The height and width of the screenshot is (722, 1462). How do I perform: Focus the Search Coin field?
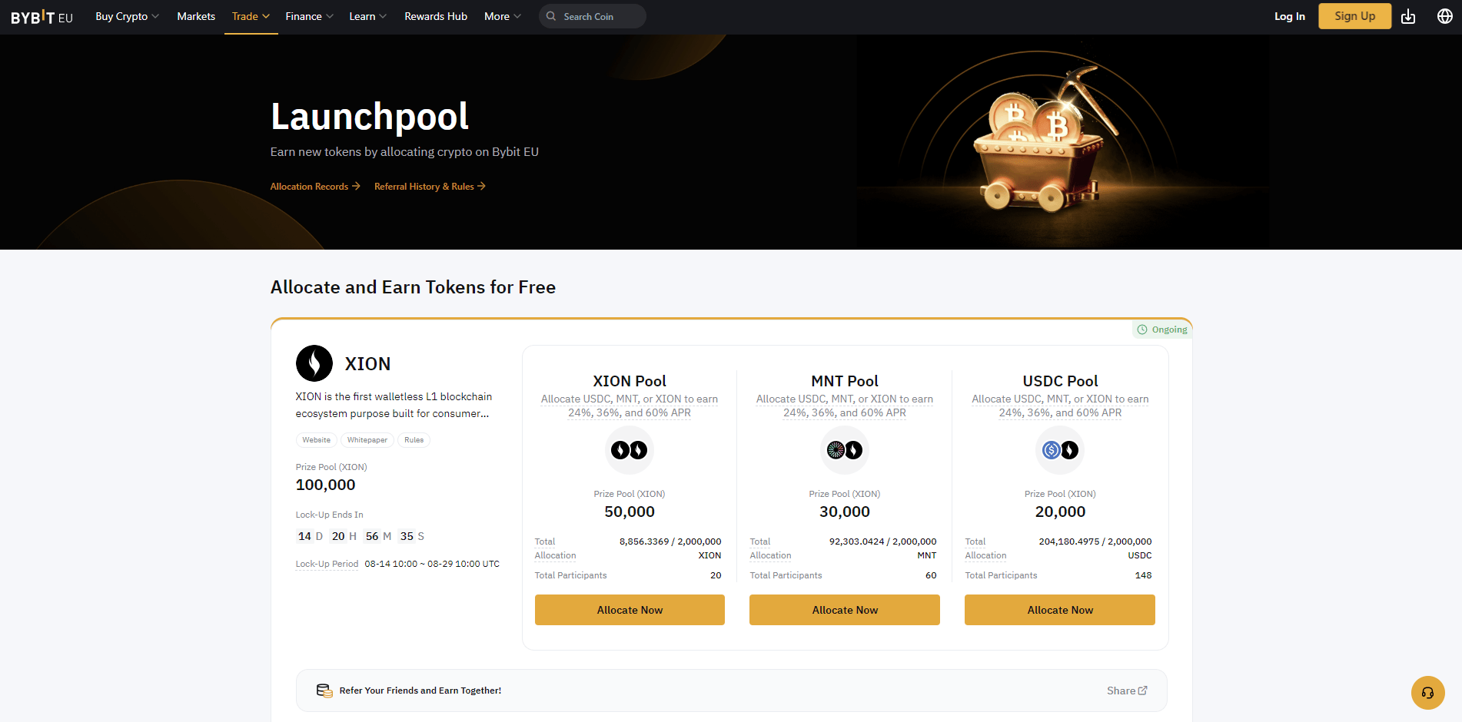tap(593, 16)
